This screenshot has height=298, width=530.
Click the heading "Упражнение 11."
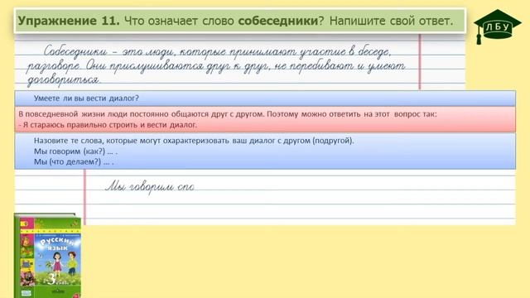(69, 21)
